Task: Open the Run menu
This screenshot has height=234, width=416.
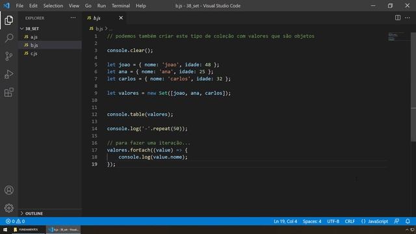Action: point(101,6)
